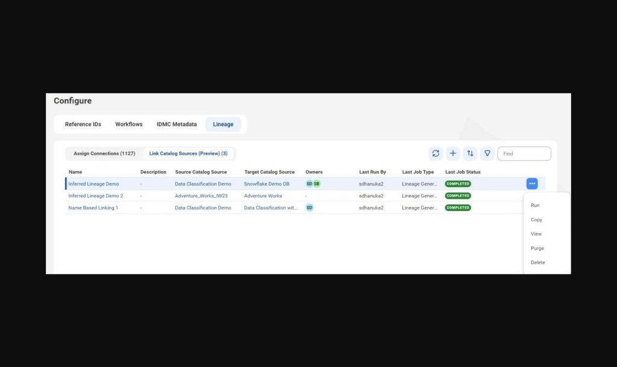This screenshot has height=367, width=617.
Task: Click Lineage Gener... job type in Name Based Linking 1 row
Action: pyautogui.click(x=419, y=208)
